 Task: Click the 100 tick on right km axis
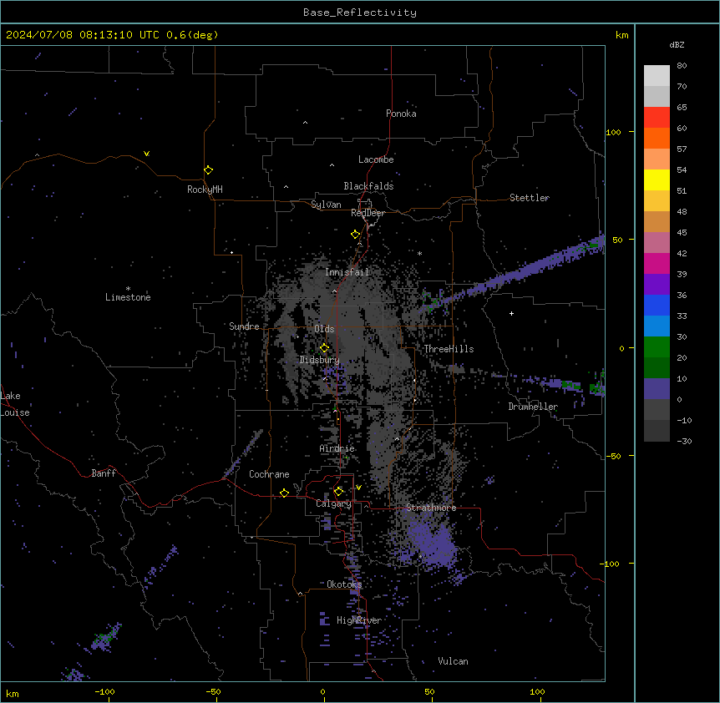coord(613,132)
